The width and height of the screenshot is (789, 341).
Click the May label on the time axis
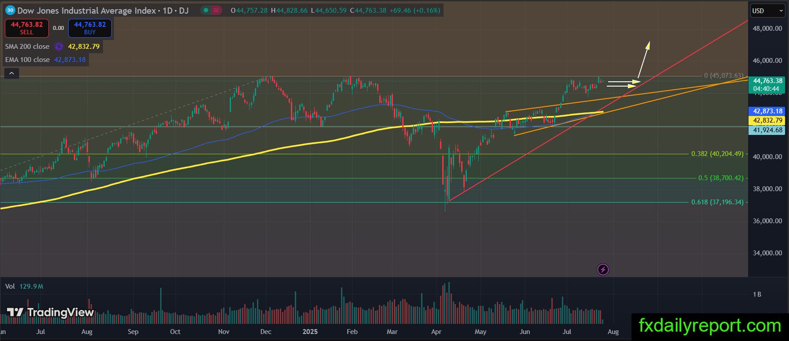(x=481, y=332)
